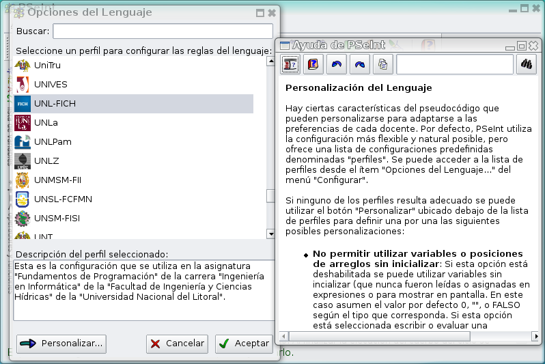Select the UNLZ profile name
This screenshot has width=545, height=364.
click(46, 161)
